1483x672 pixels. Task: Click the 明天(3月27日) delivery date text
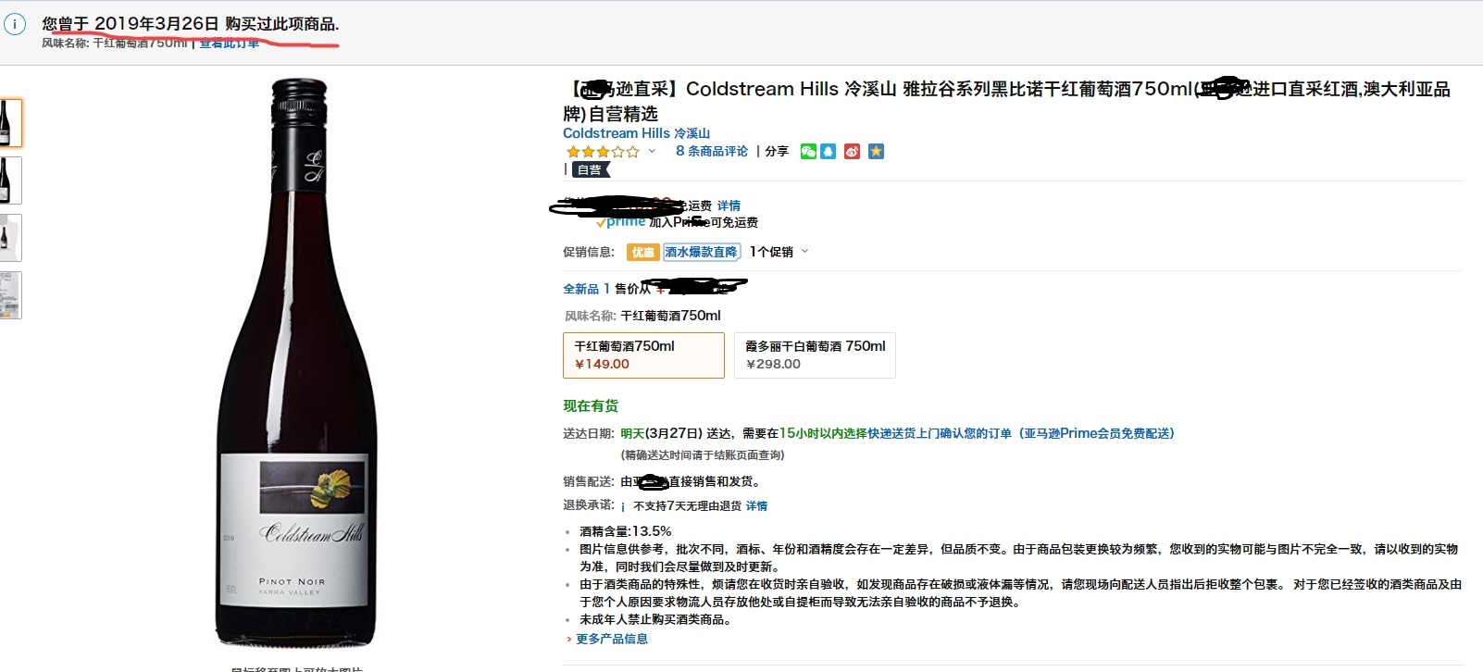click(662, 433)
